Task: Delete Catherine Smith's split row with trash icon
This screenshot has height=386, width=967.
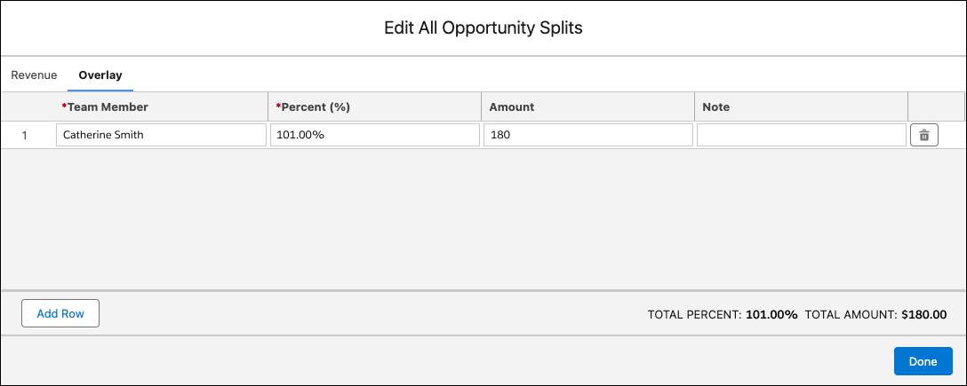Action: [x=923, y=136]
